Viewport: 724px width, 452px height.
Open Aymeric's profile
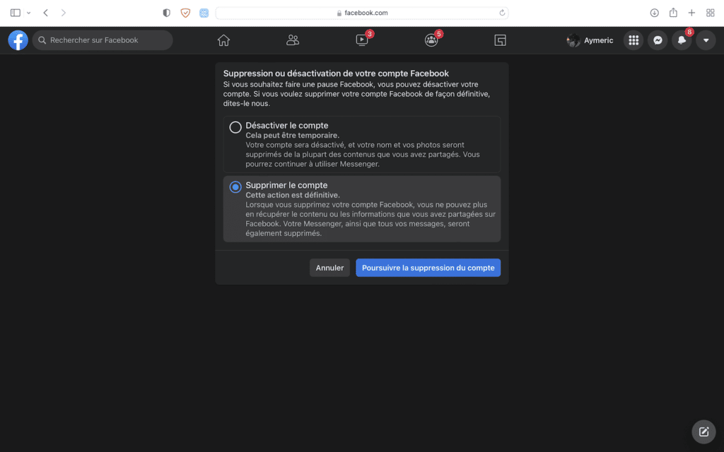590,40
